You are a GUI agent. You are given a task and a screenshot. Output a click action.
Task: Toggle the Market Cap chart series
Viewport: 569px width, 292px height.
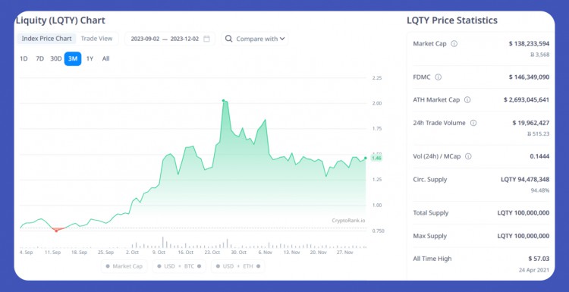(124, 266)
